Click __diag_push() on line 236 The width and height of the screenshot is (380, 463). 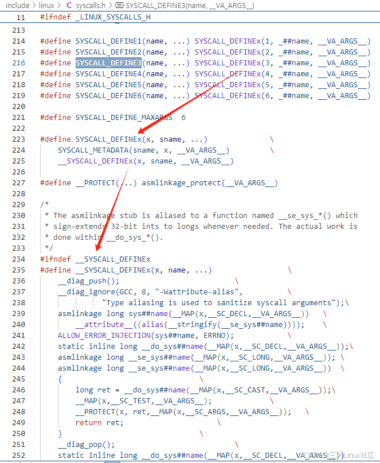point(88,281)
